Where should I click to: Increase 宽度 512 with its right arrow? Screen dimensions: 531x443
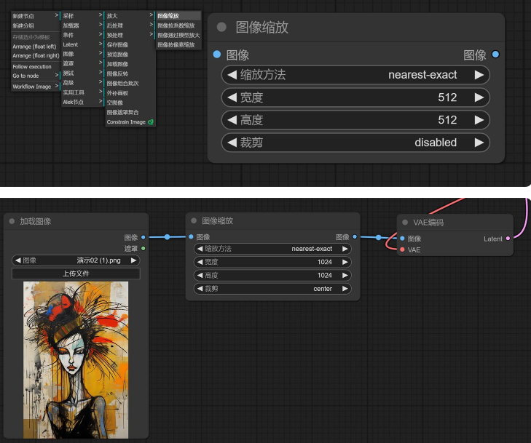(x=479, y=97)
